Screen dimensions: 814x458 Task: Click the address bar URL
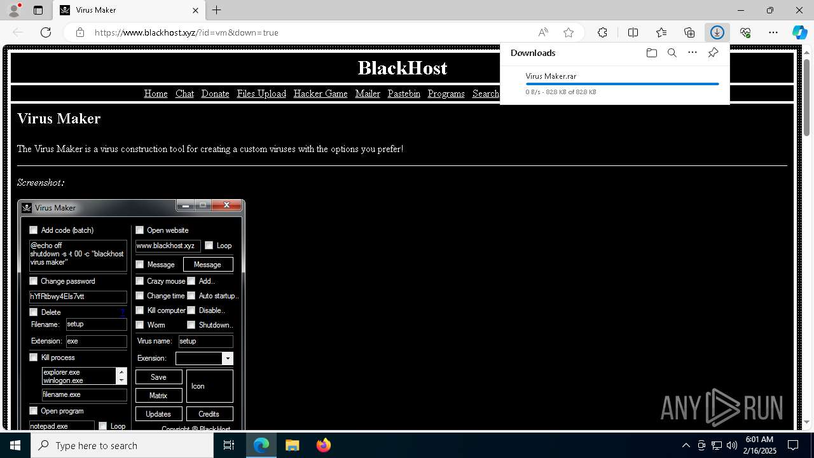(x=186, y=32)
